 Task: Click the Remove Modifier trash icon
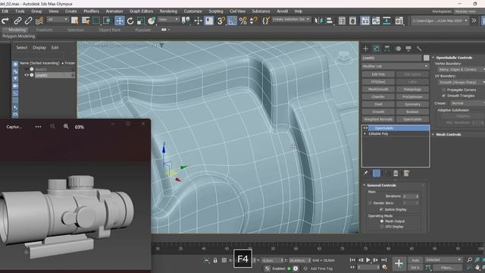(396, 173)
